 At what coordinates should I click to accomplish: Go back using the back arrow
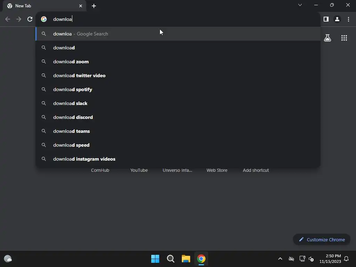(x=8, y=19)
